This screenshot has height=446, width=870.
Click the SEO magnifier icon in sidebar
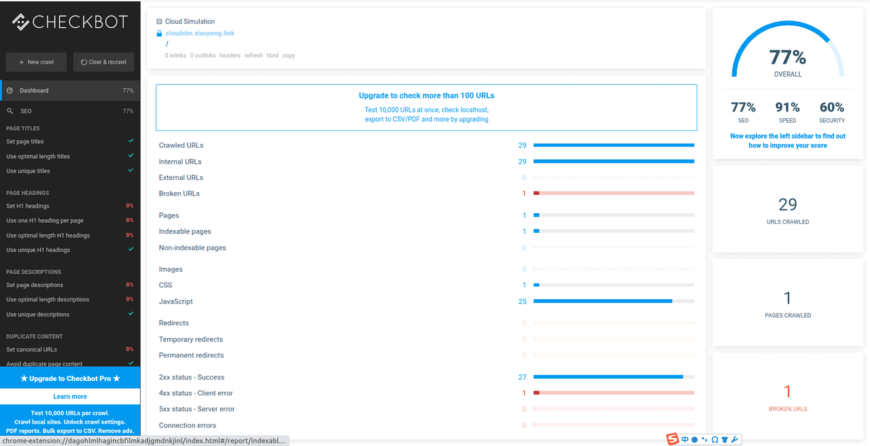click(x=10, y=111)
